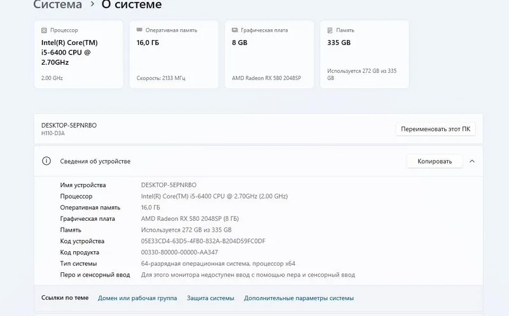Click the Перо и сенсорный ввод label

click(x=95, y=275)
